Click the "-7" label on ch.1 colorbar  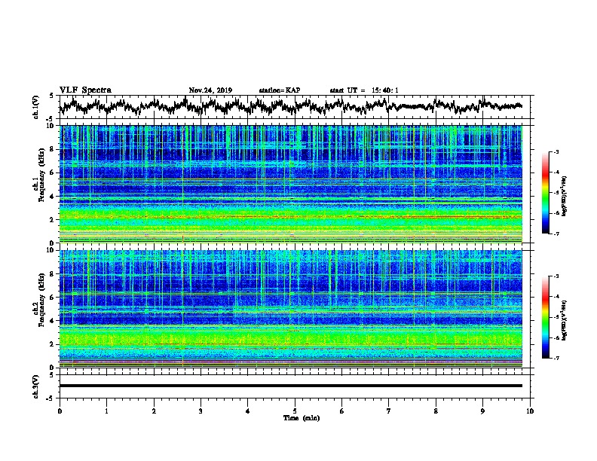tap(556, 234)
